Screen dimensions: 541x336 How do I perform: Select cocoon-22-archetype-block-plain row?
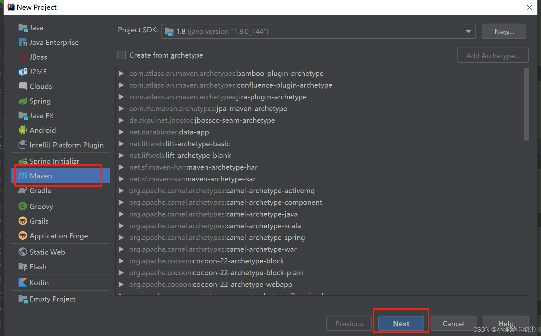pyautogui.click(x=322, y=273)
